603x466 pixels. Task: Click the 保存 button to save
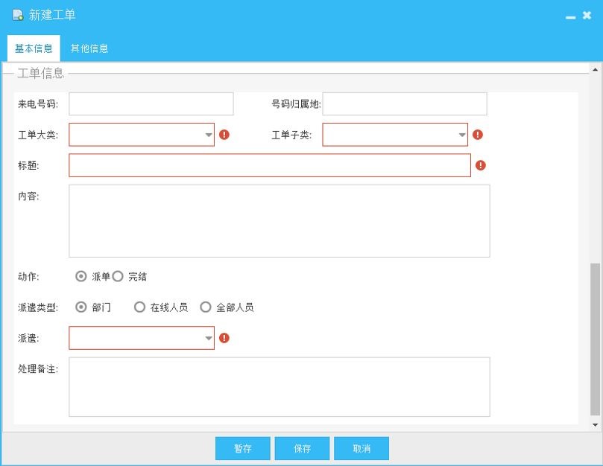coord(302,448)
